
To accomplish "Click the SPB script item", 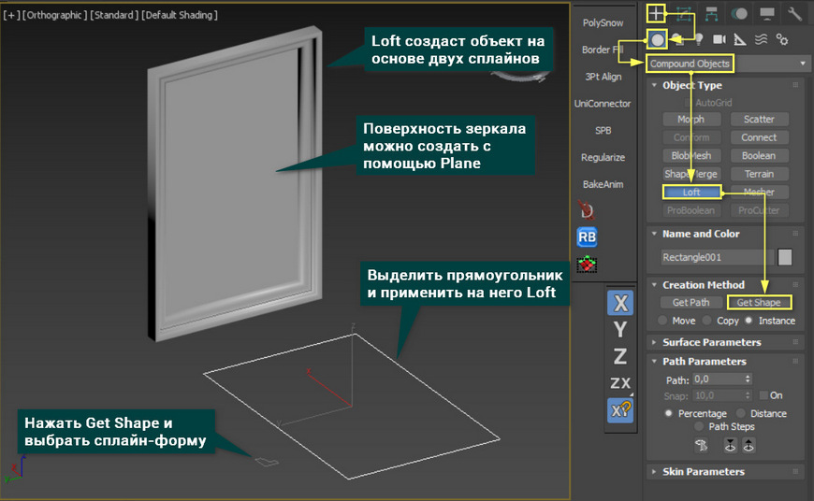I will pyautogui.click(x=603, y=131).
